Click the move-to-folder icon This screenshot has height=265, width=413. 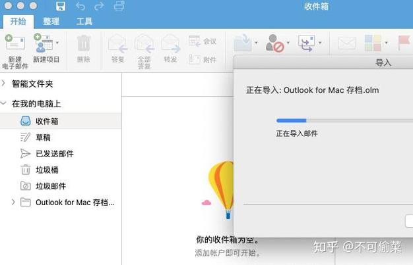coord(243,43)
